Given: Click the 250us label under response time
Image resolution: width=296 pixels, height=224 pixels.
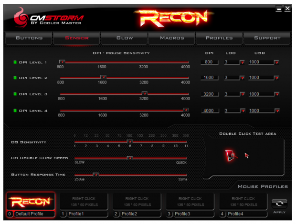Looking at the screenshot, I should pyautogui.click(x=79, y=179).
